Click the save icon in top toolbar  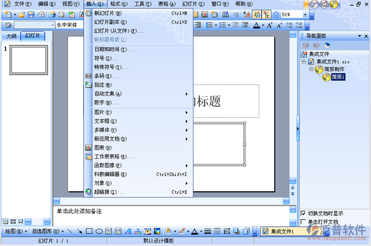pos(30,14)
